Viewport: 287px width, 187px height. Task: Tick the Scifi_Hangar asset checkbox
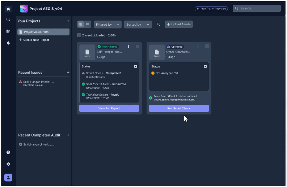pyautogui.click(x=138, y=47)
